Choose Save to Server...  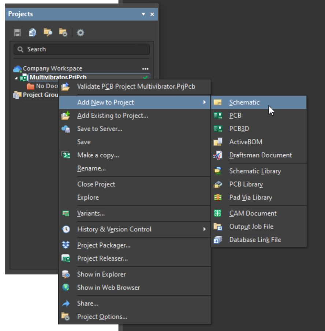click(x=135, y=129)
